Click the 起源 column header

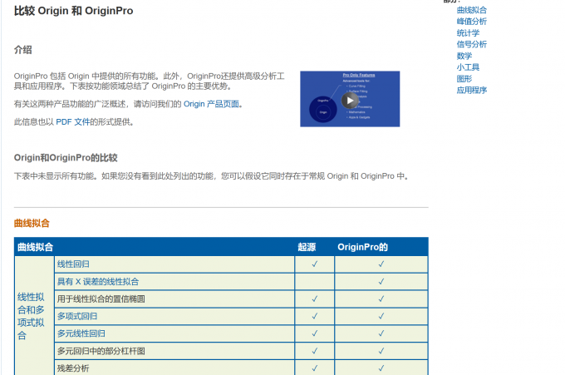307,247
